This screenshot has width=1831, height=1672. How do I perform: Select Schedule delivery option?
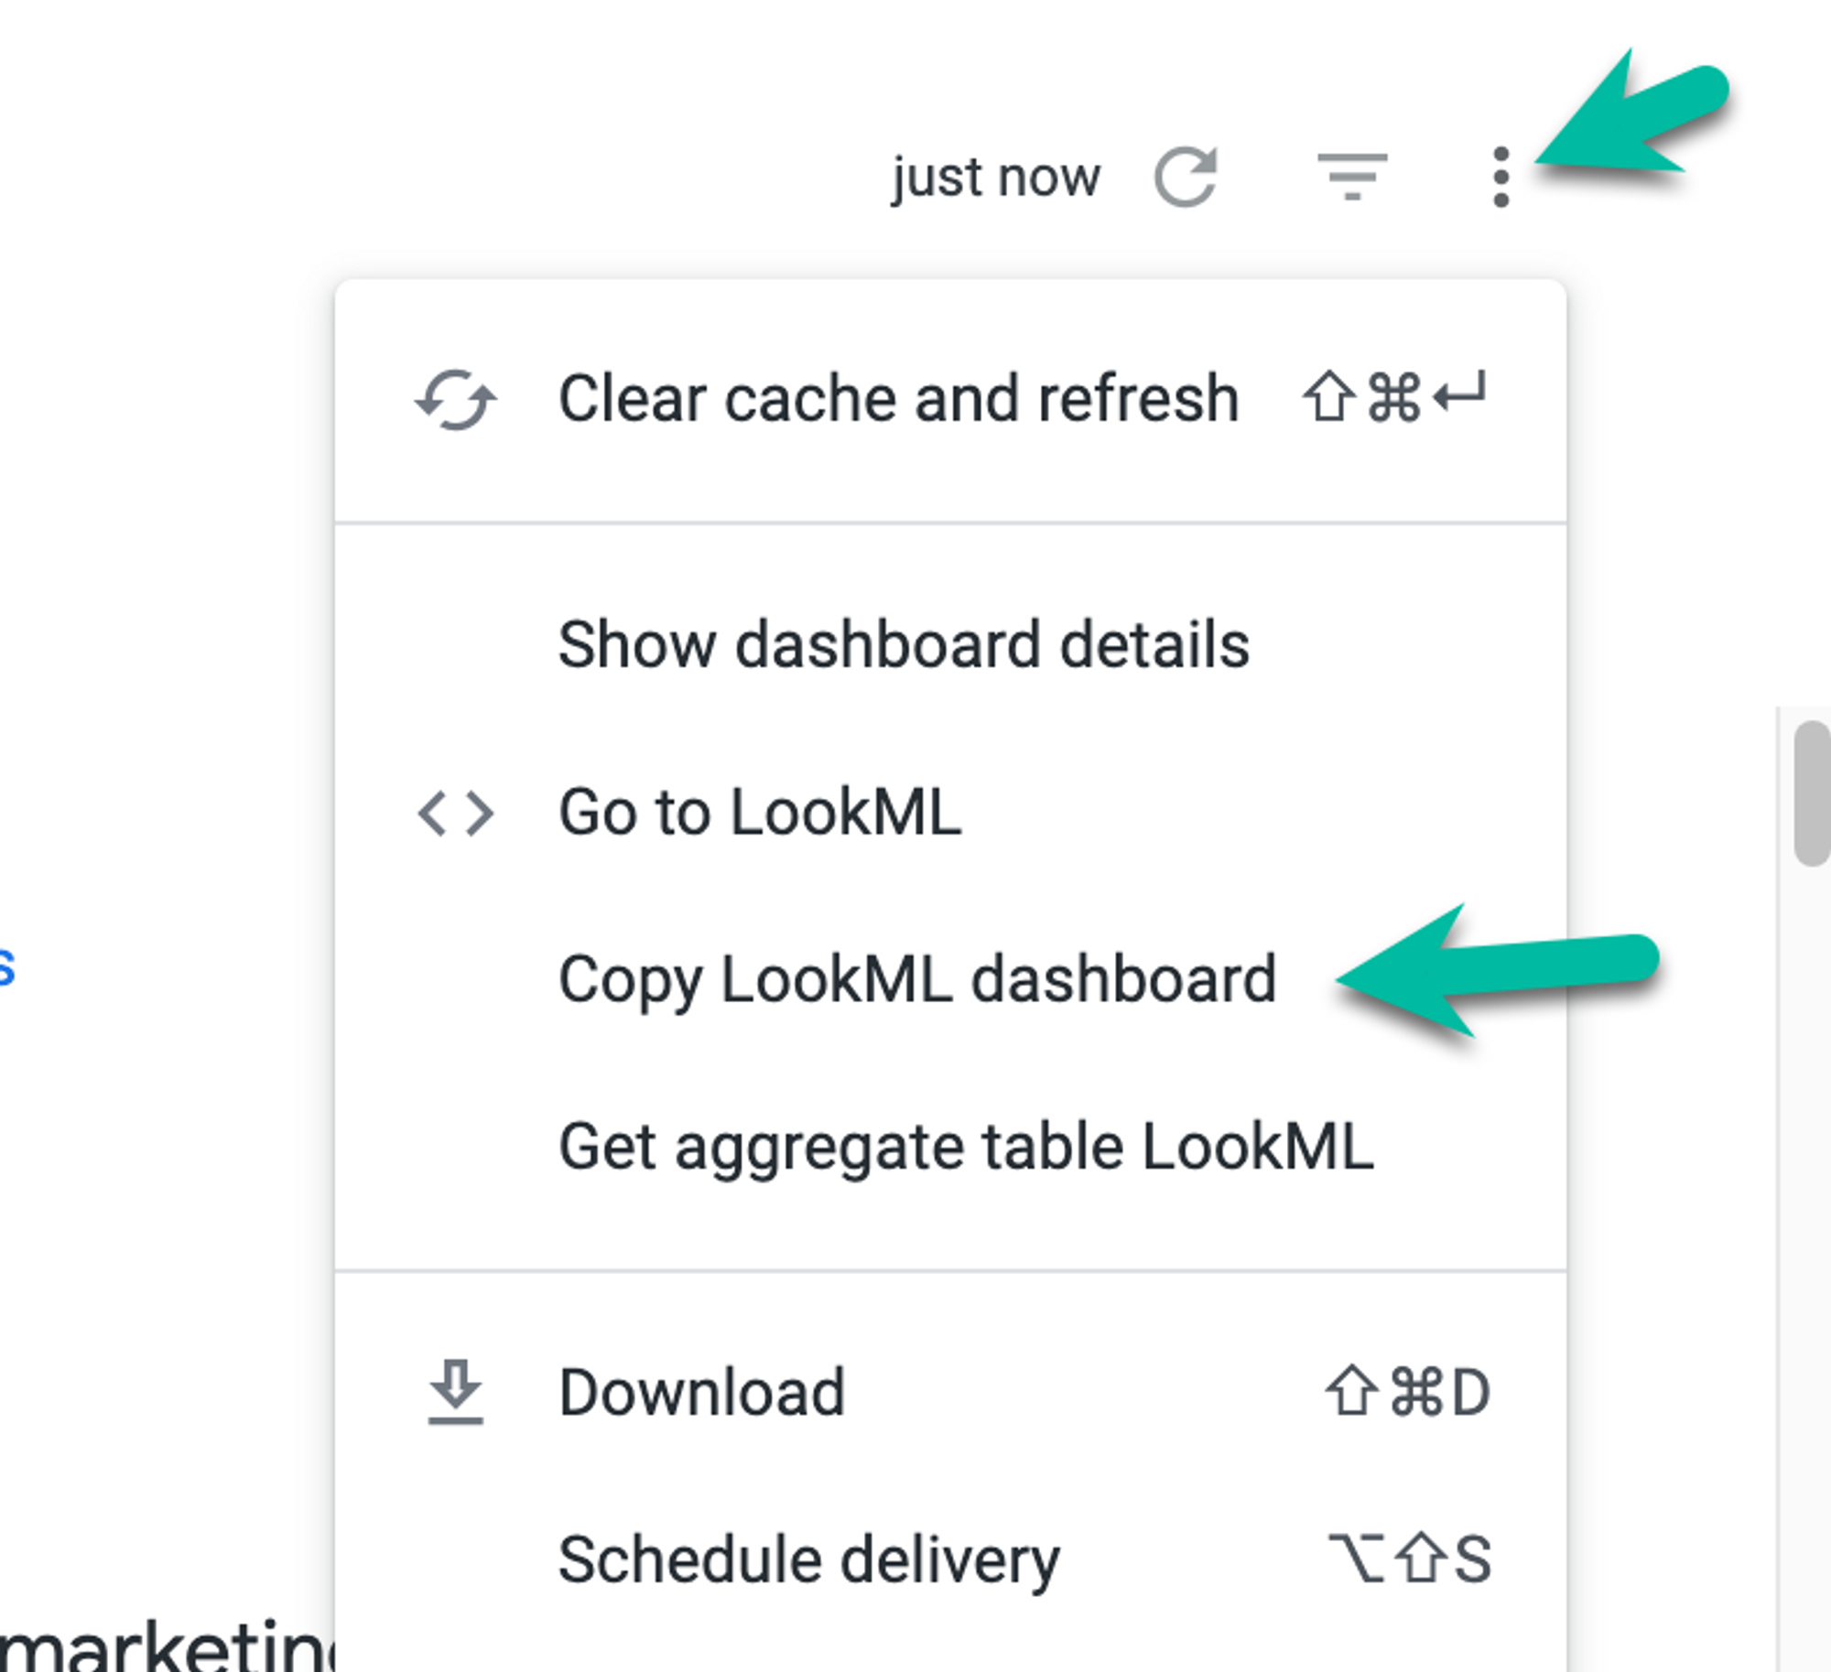coord(809,1559)
